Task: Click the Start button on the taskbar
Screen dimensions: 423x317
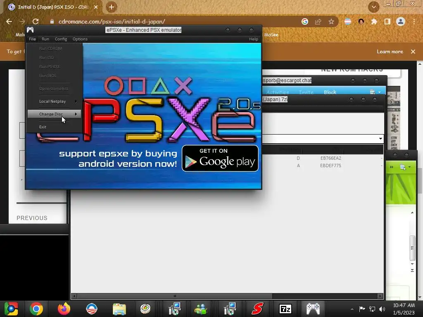Action: 11,309
